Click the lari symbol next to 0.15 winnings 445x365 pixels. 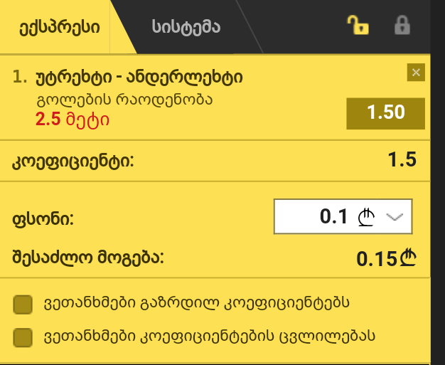408,258
